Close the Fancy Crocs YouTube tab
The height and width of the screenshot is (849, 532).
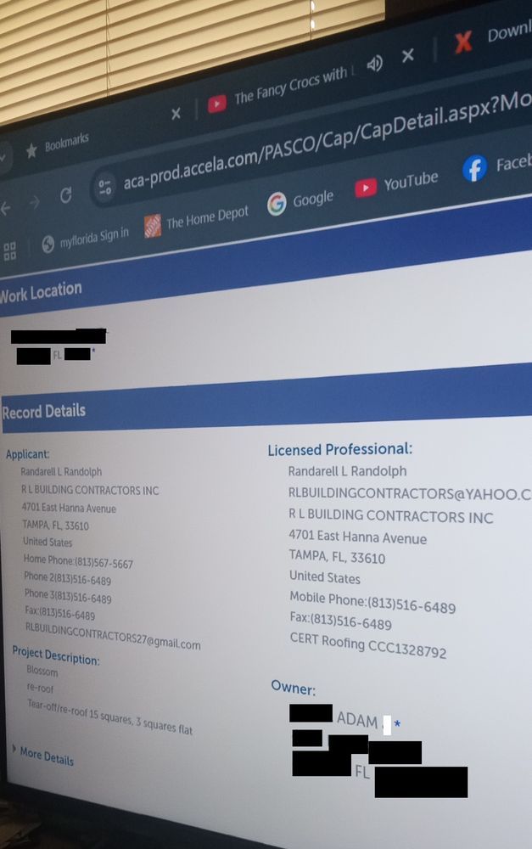[x=408, y=55]
